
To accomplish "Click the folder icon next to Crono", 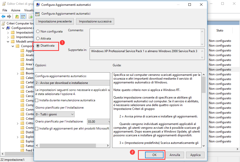I will tap(22, 127).
